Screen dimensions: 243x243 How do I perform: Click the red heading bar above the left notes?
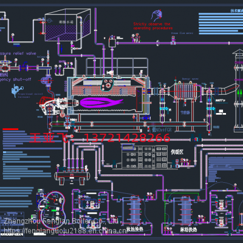(10, 129)
